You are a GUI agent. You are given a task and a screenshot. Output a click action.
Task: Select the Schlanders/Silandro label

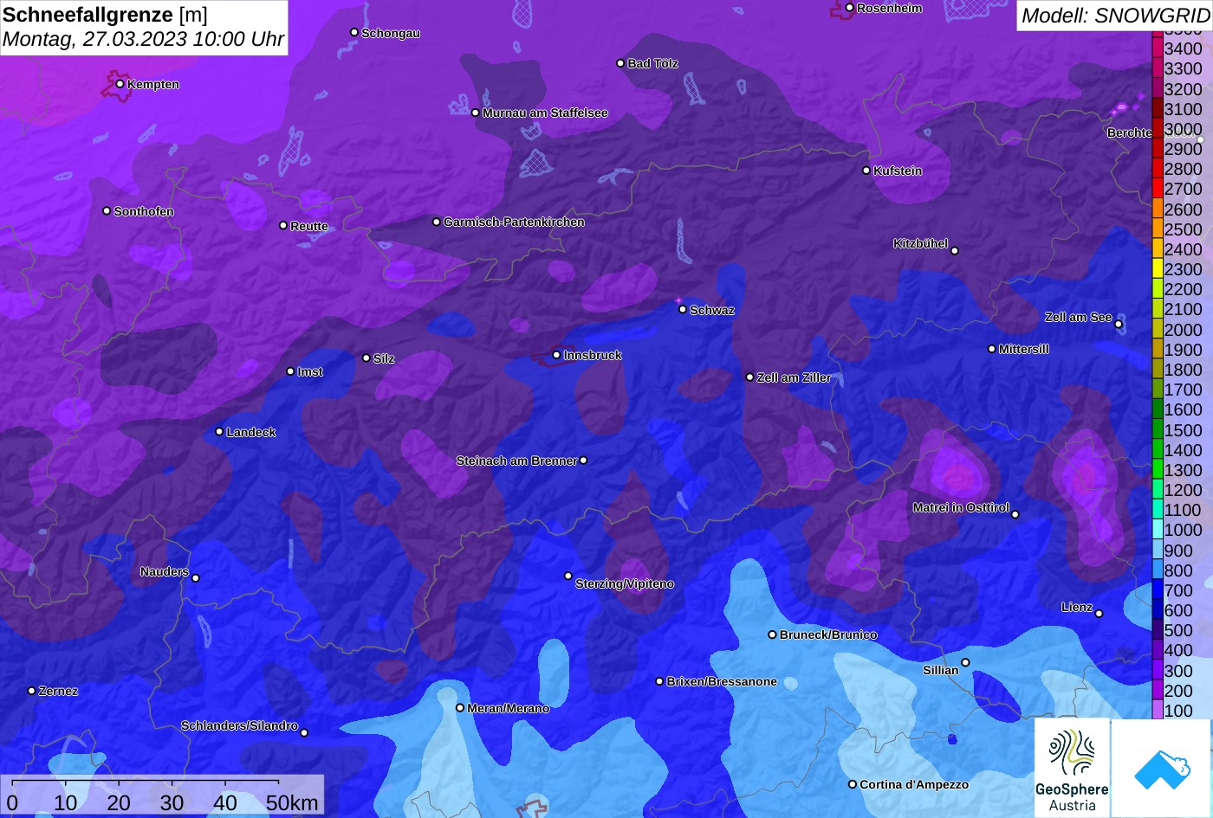(x=239, y=726)
